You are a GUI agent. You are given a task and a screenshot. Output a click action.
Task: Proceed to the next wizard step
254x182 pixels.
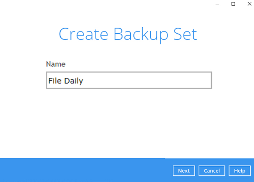(x=184, y=171)
